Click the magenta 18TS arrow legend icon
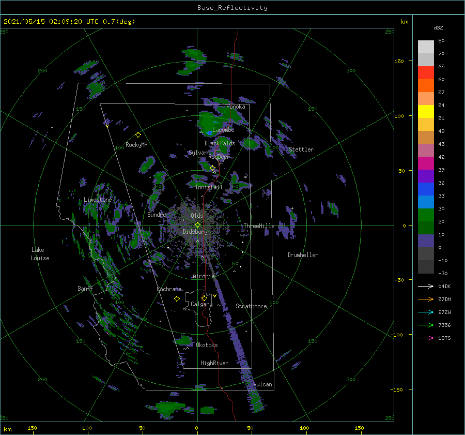Image resolution: width=465 pixels, height=435 pixels. point(426,338)
